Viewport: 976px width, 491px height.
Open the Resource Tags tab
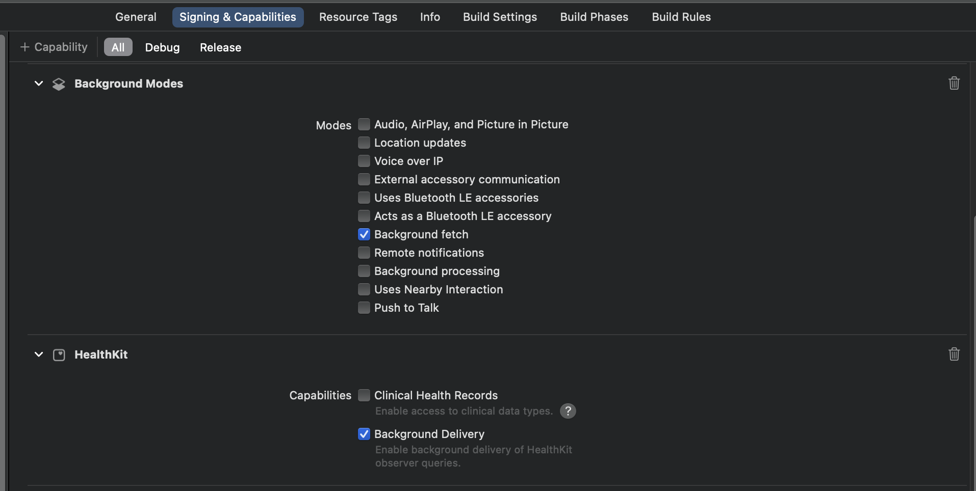click(358, 17)
